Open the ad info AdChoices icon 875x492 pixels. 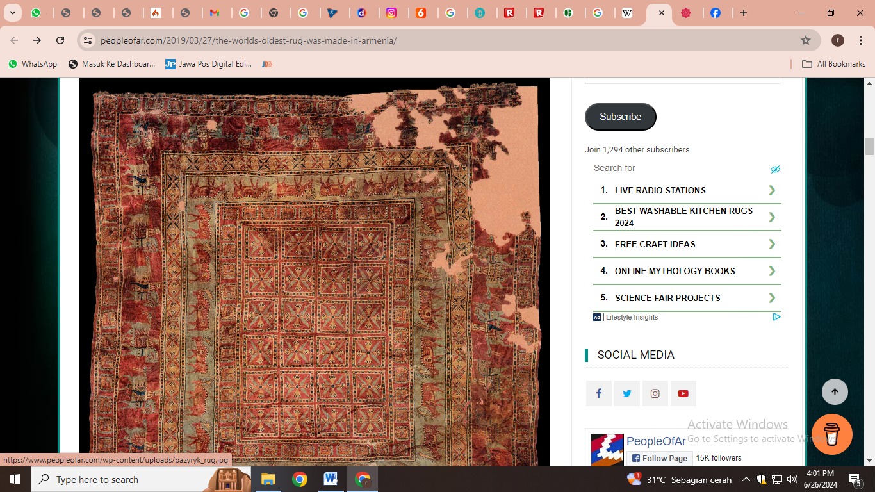pyautogui.click(x=776, y=317)
